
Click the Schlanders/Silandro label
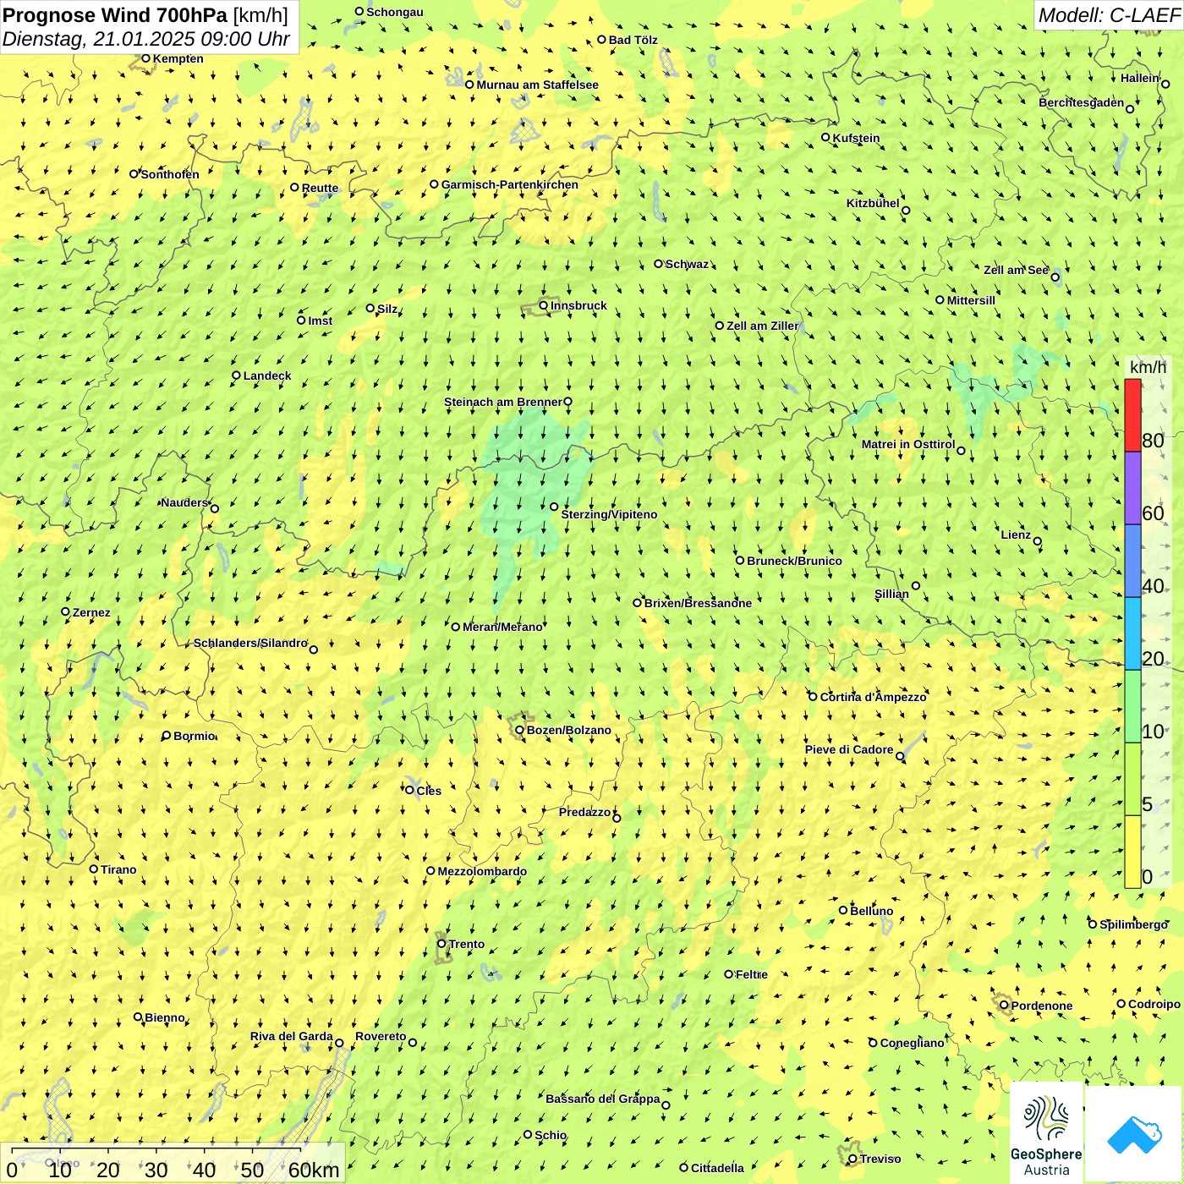(250, 643)
